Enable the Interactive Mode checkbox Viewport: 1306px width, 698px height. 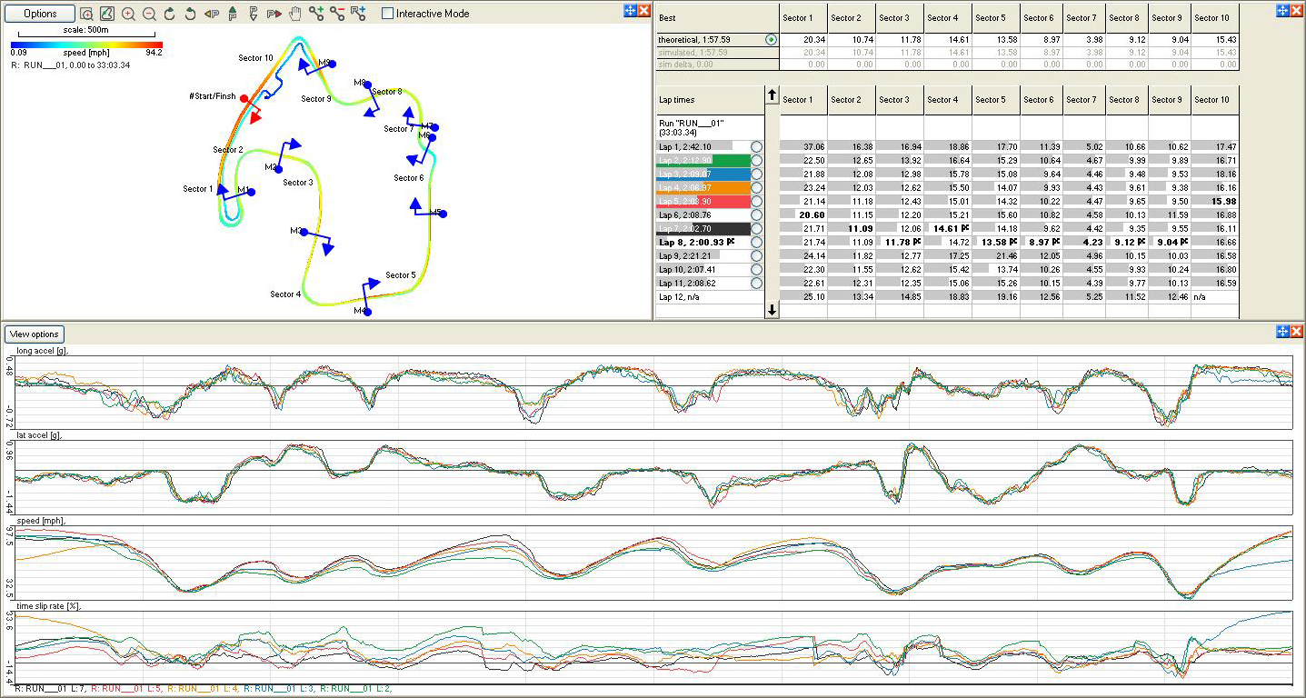click(x=388, y=14)
